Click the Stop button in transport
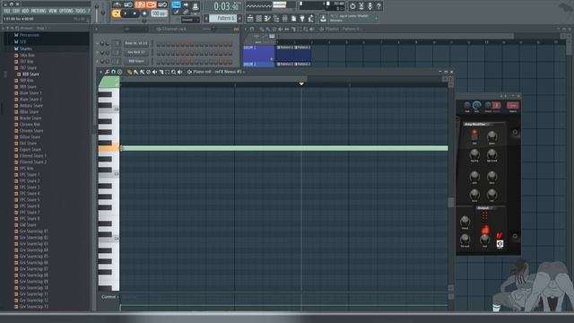Image resolution: width=574 pixels, height=323 pixels. tap(135, 13)
